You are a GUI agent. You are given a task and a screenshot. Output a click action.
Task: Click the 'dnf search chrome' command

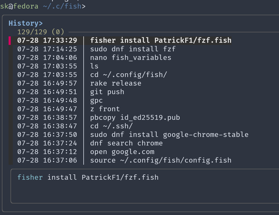pyautogui.click(x=127, y=143)
